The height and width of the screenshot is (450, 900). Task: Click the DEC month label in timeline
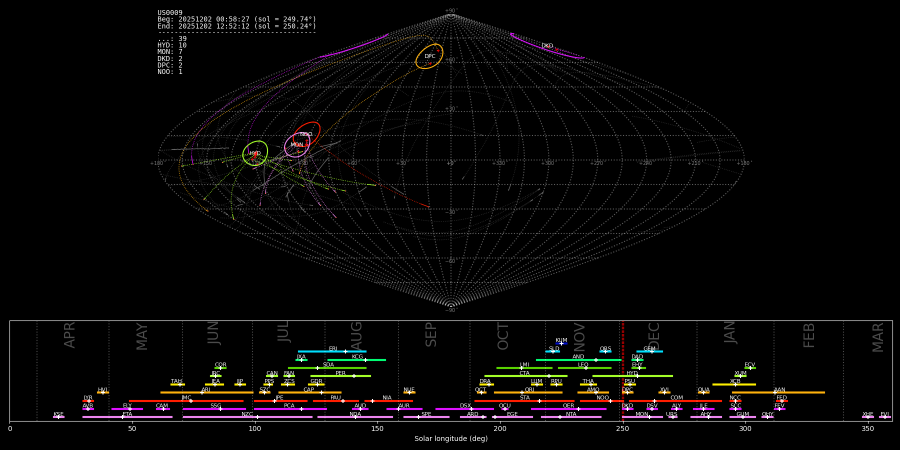pos(654,336)
